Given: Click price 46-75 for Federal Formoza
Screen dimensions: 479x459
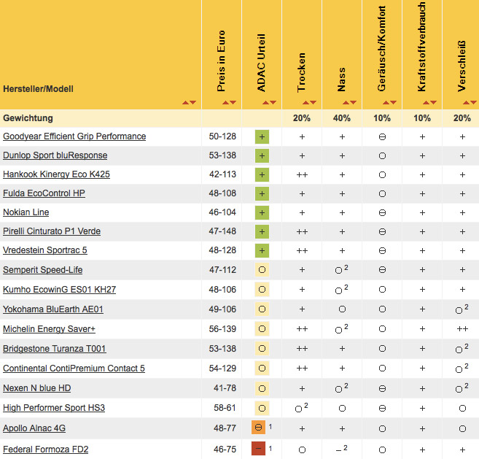Looking at the screenshot, I should coord(225,450).
